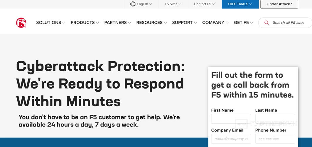Open the SOLUTIONS menu
The height and width of the screenshot is (147, 312).
[50, 23]
